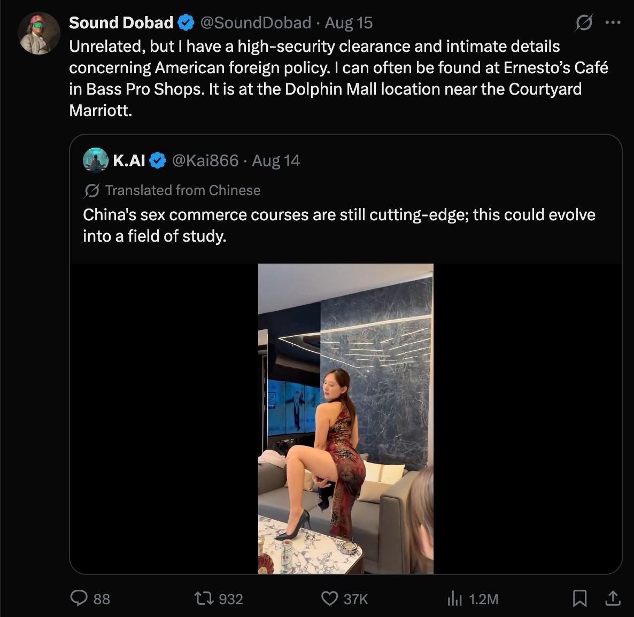This screenshot has width=634, height=617.
Task: Open the share upload icon
Action: 613,598
